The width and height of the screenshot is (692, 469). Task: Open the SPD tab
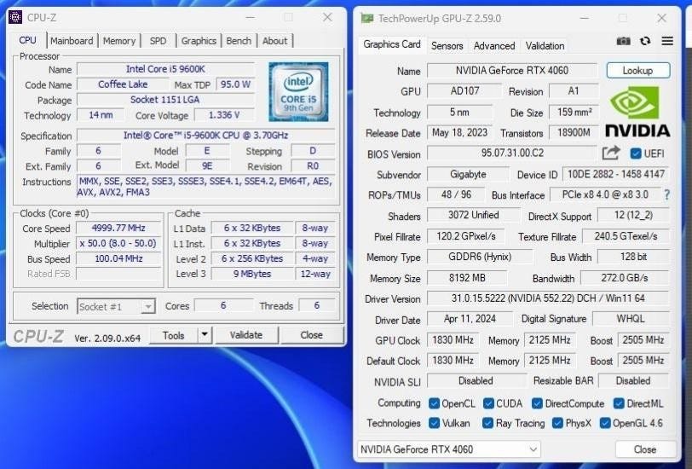tap(158, 41)
